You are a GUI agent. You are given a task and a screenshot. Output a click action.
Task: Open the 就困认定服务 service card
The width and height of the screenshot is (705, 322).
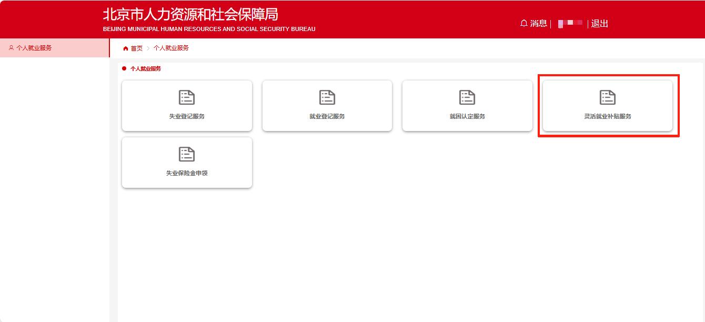[467, 105]
